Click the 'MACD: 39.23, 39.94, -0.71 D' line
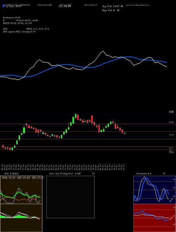Image resolution: width=176 pixels, height=232 pixels. 18,23
